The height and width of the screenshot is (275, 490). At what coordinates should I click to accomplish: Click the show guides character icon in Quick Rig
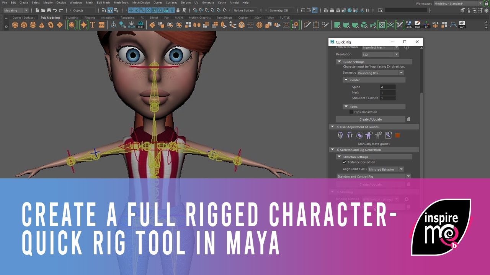(369, 135)
